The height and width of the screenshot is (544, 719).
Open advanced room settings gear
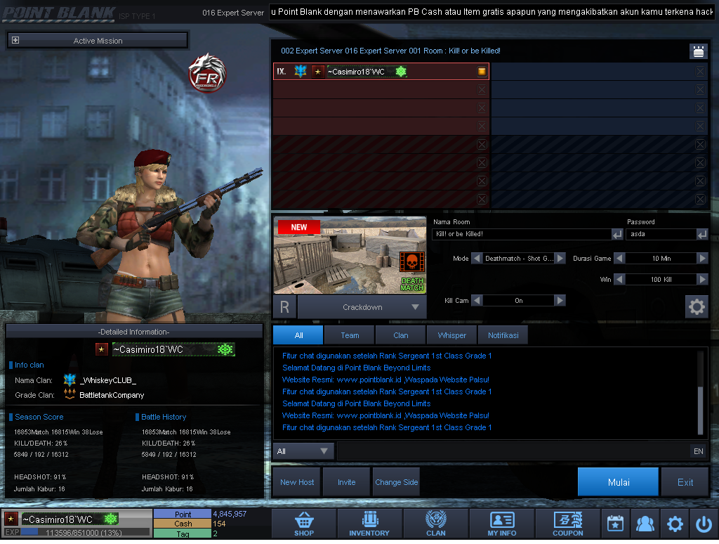point(697,306)
